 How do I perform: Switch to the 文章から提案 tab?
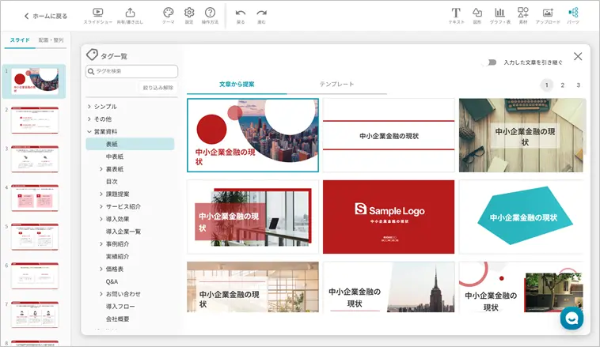237,85
